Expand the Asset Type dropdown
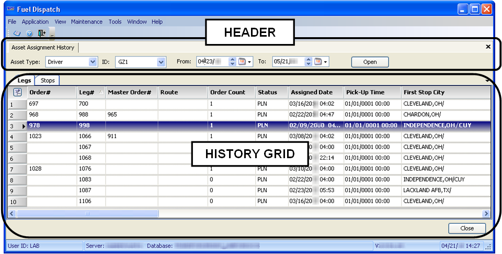The width and height of the screenshot is (502, 254). pyautogui.click(x=93, y=62)
